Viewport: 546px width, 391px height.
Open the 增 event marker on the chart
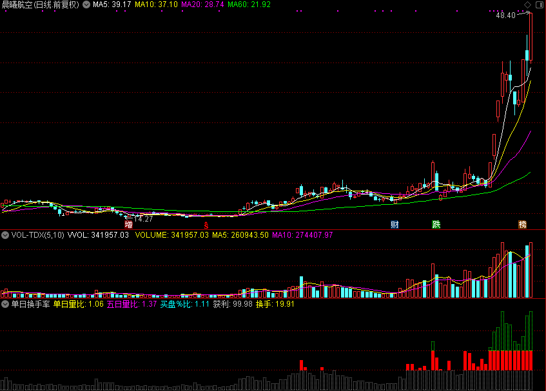point(128,224)
